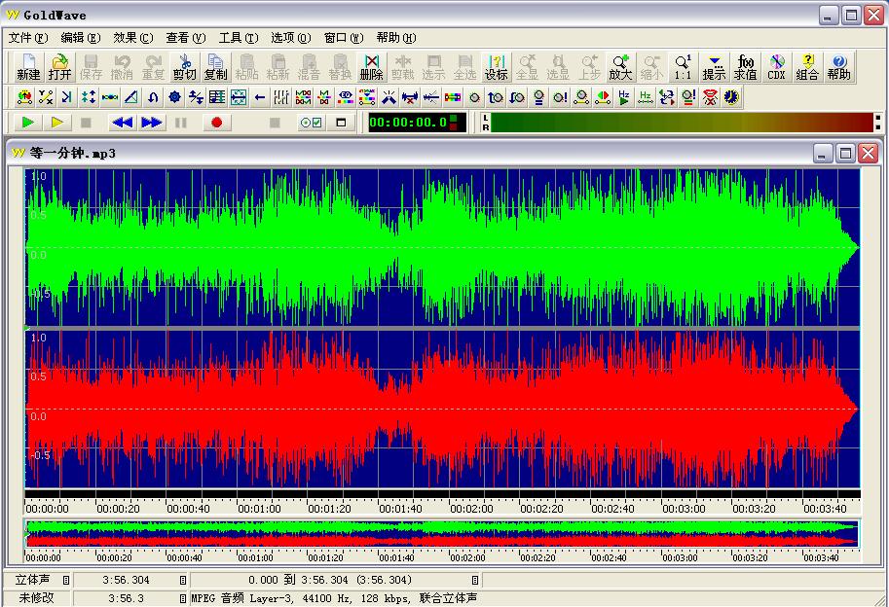Viewport: 889px width, 607px height.
Task: Open the status dropdown beside 3:56.3
Action: [182, 598]
